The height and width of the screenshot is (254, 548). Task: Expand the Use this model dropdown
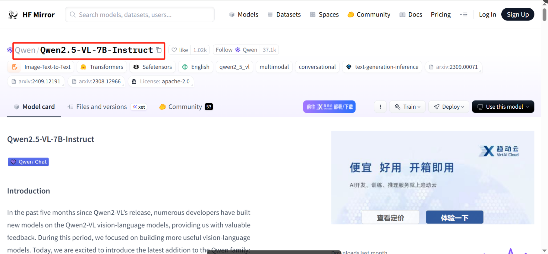[503, 107]
